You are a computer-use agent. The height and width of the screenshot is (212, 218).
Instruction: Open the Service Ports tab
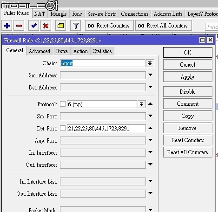102,14
